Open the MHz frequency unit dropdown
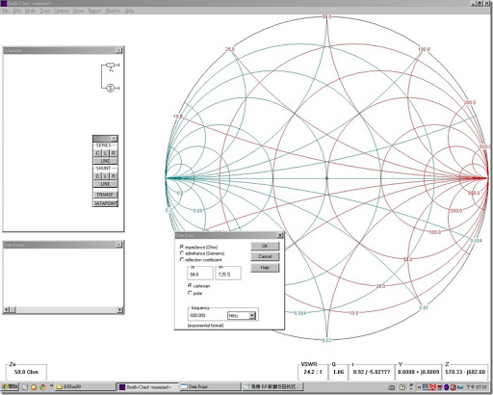Screen dimensions: 493x395 tap(252, 316)
